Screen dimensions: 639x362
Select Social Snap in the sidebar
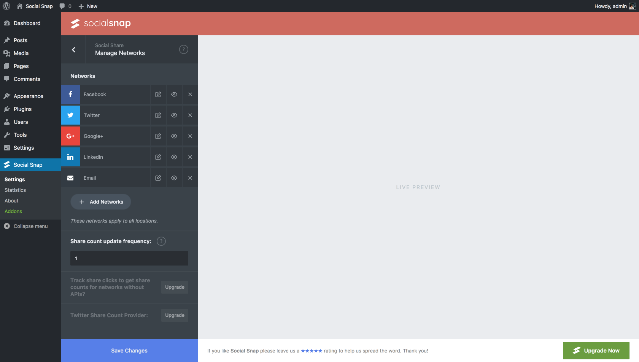tap(30, 165)
